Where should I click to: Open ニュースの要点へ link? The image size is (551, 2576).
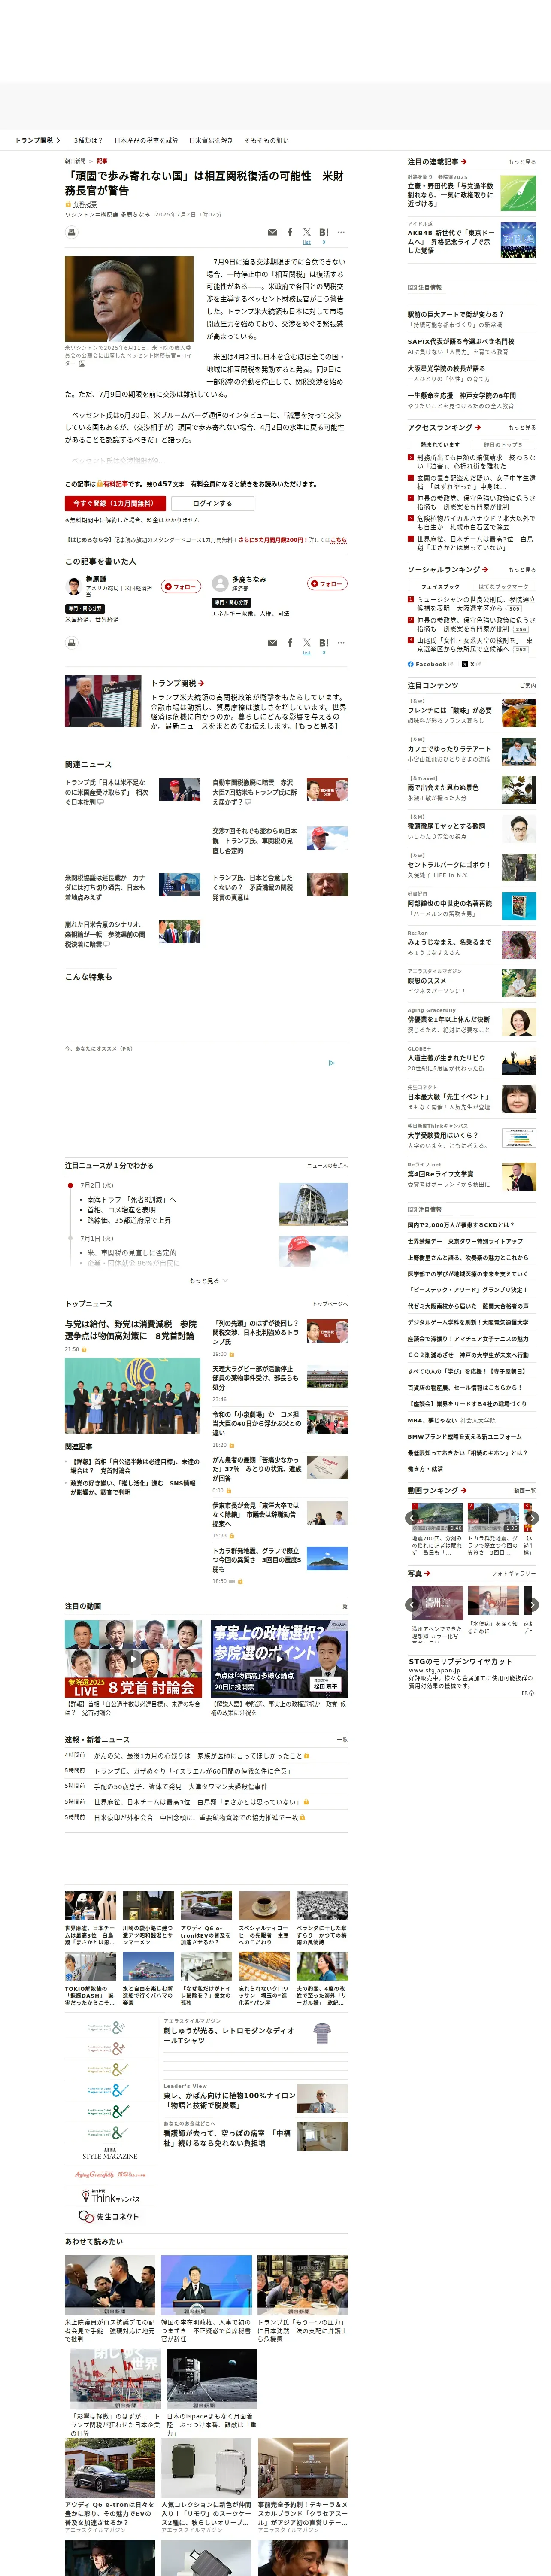click(327, 1166)
